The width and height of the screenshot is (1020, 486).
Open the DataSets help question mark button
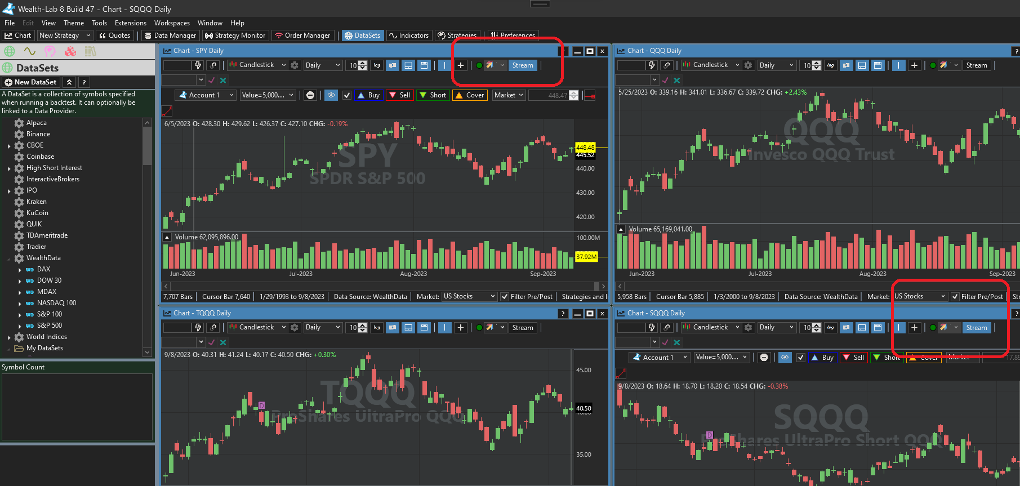pos(84,82)
